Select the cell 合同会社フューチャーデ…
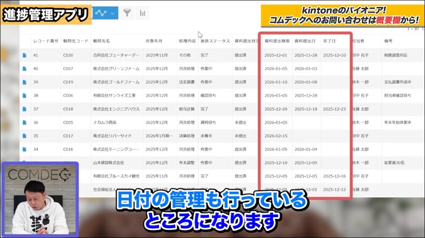Screen dimensions: 425x238 116,55
